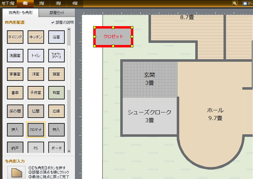Select the トイレ room tile
This screenshot has height=179, width=253.
(x=36, y=56)
